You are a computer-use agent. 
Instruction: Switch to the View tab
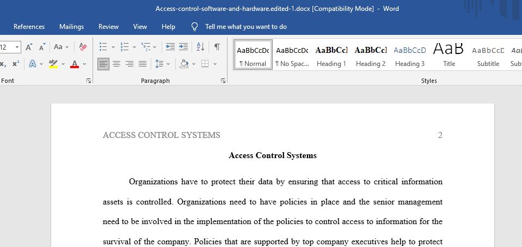(140, 27)
